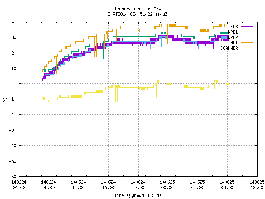Click the y-axis label 30

pyautogui.click(x=14, y=37)
